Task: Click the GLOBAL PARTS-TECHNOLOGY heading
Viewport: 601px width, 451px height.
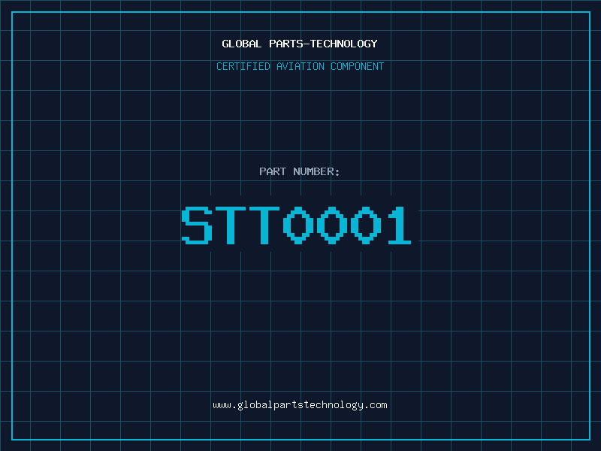Action: tap(300, 44)
